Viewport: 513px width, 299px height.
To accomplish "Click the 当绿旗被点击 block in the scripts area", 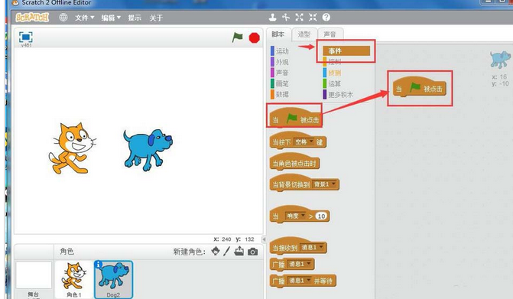I will pos(420,87).
